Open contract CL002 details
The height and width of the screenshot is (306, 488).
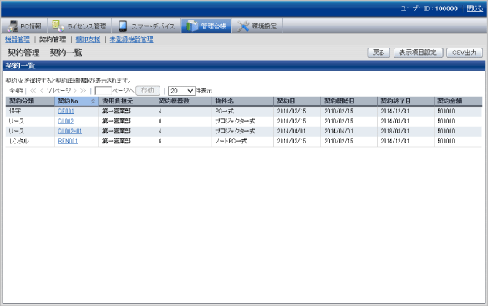(x=65, y=121)
